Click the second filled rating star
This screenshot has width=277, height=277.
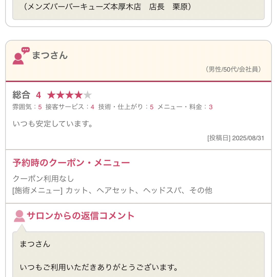click(61, 95)
